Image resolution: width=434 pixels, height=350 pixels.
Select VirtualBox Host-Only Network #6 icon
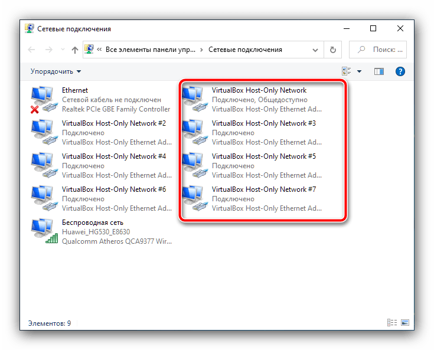click(x=44, y=199)
